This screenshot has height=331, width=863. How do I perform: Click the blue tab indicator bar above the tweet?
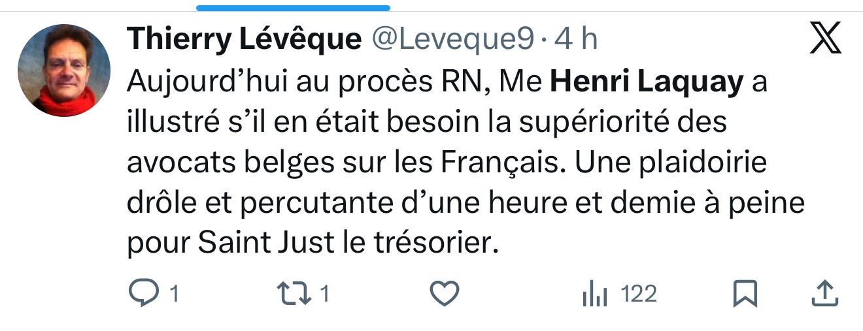[294, 8]
